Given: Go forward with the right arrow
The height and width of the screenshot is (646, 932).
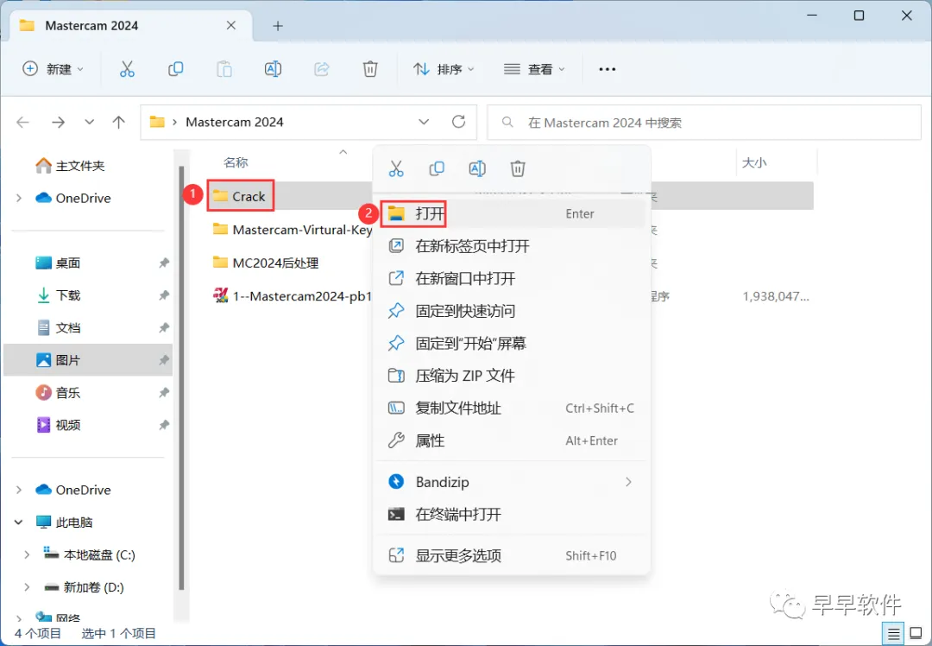Looking at the screenshot, I should [58, 122].
